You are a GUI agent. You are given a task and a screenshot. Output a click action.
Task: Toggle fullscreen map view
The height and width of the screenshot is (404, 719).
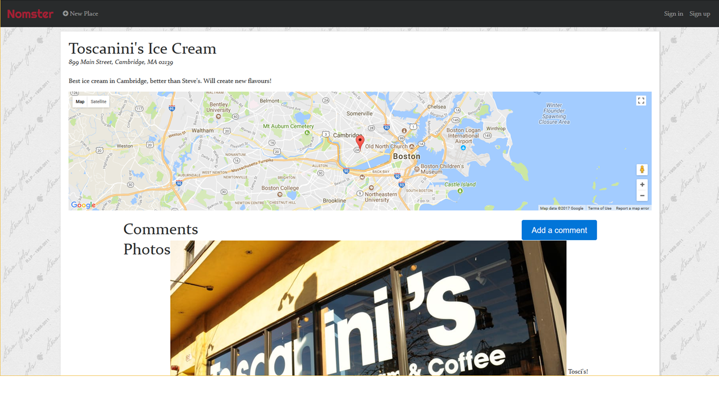(x=641, y=100)
